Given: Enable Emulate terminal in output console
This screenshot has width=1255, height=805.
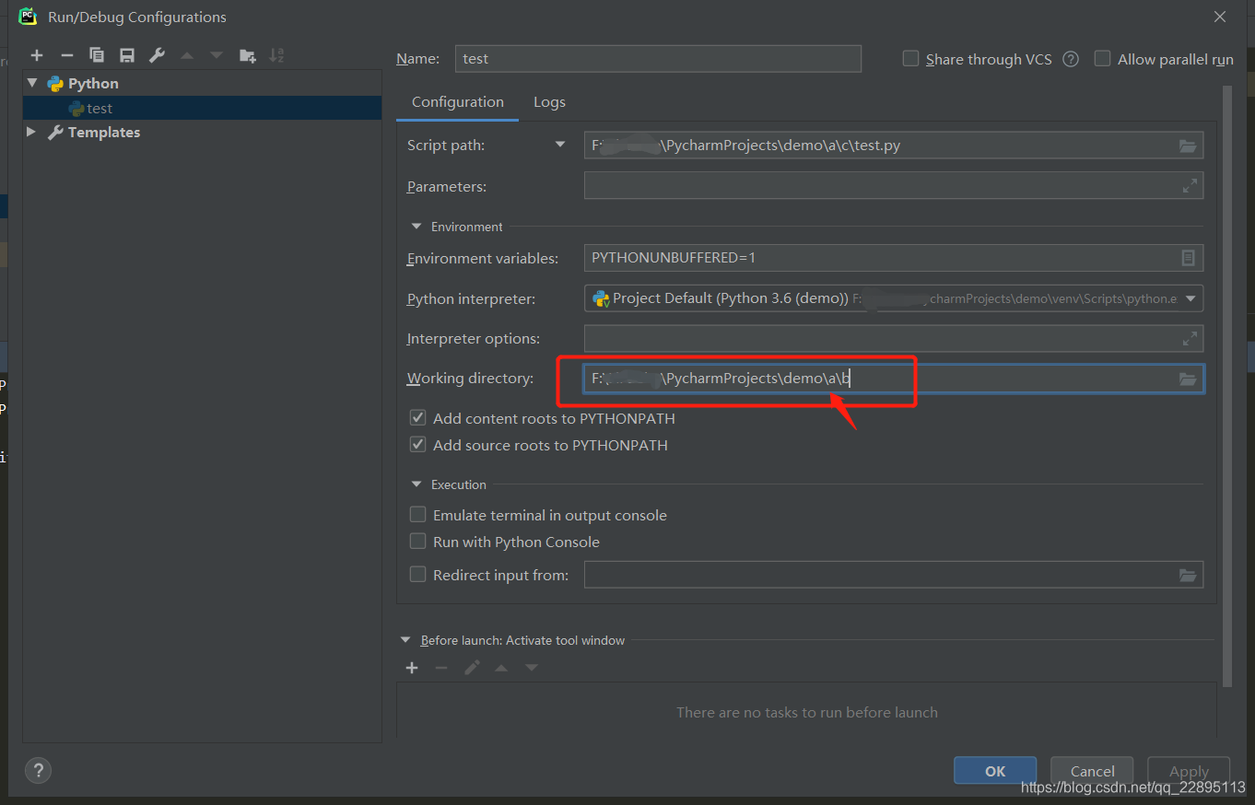Looking at the screenshot, I should [x=417, y=515].
